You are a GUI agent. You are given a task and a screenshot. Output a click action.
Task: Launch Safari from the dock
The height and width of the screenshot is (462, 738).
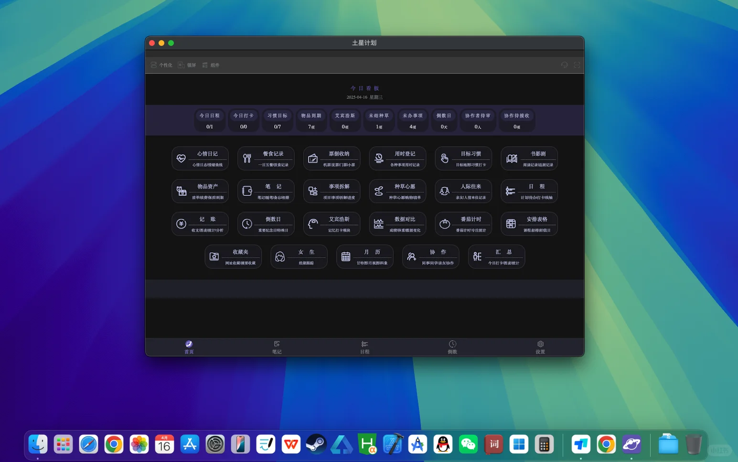coord(88,444)
